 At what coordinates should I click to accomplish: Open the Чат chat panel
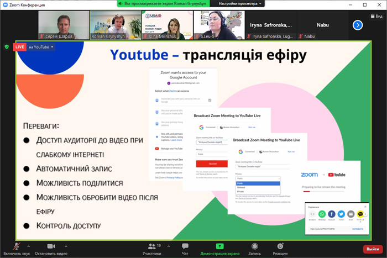pyautogui.click(x=185, y=249)
